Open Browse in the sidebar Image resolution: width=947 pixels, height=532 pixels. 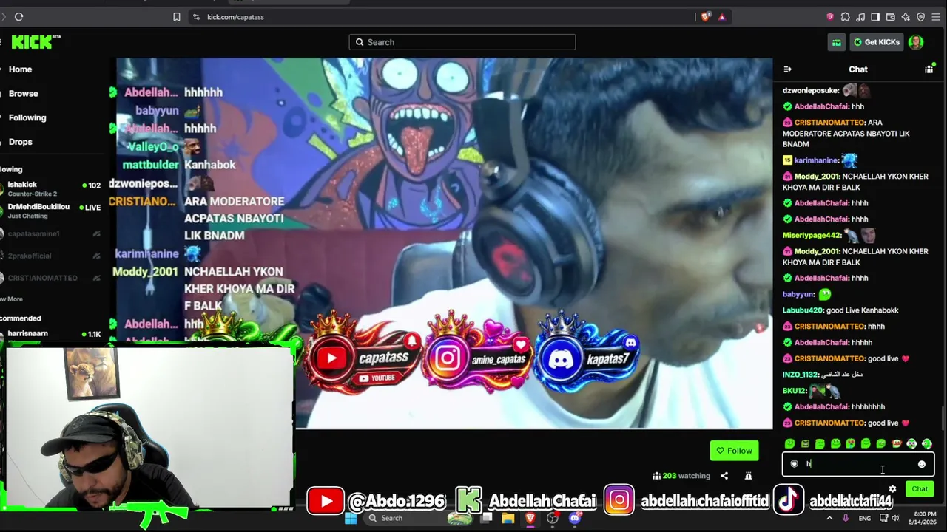[23, 94]
